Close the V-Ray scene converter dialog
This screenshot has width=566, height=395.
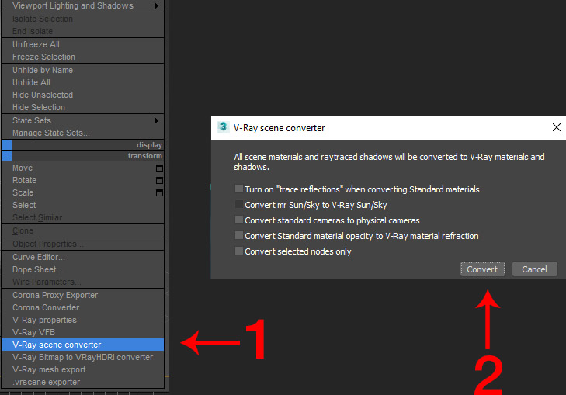[x=556, y=127]
